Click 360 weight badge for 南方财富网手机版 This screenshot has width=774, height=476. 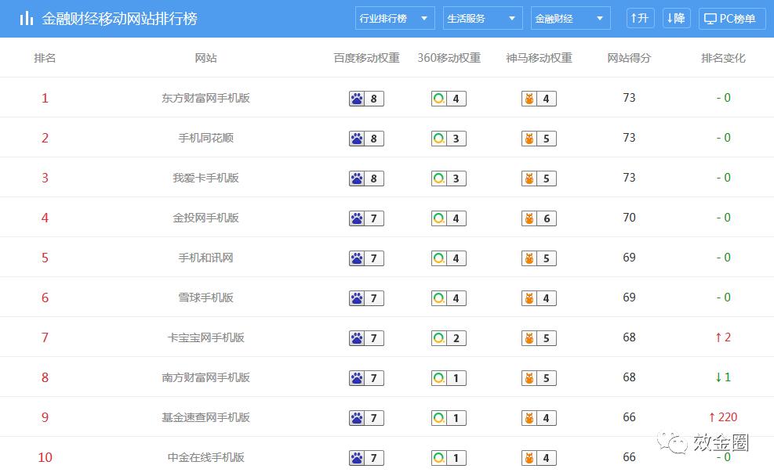(449, 378)
